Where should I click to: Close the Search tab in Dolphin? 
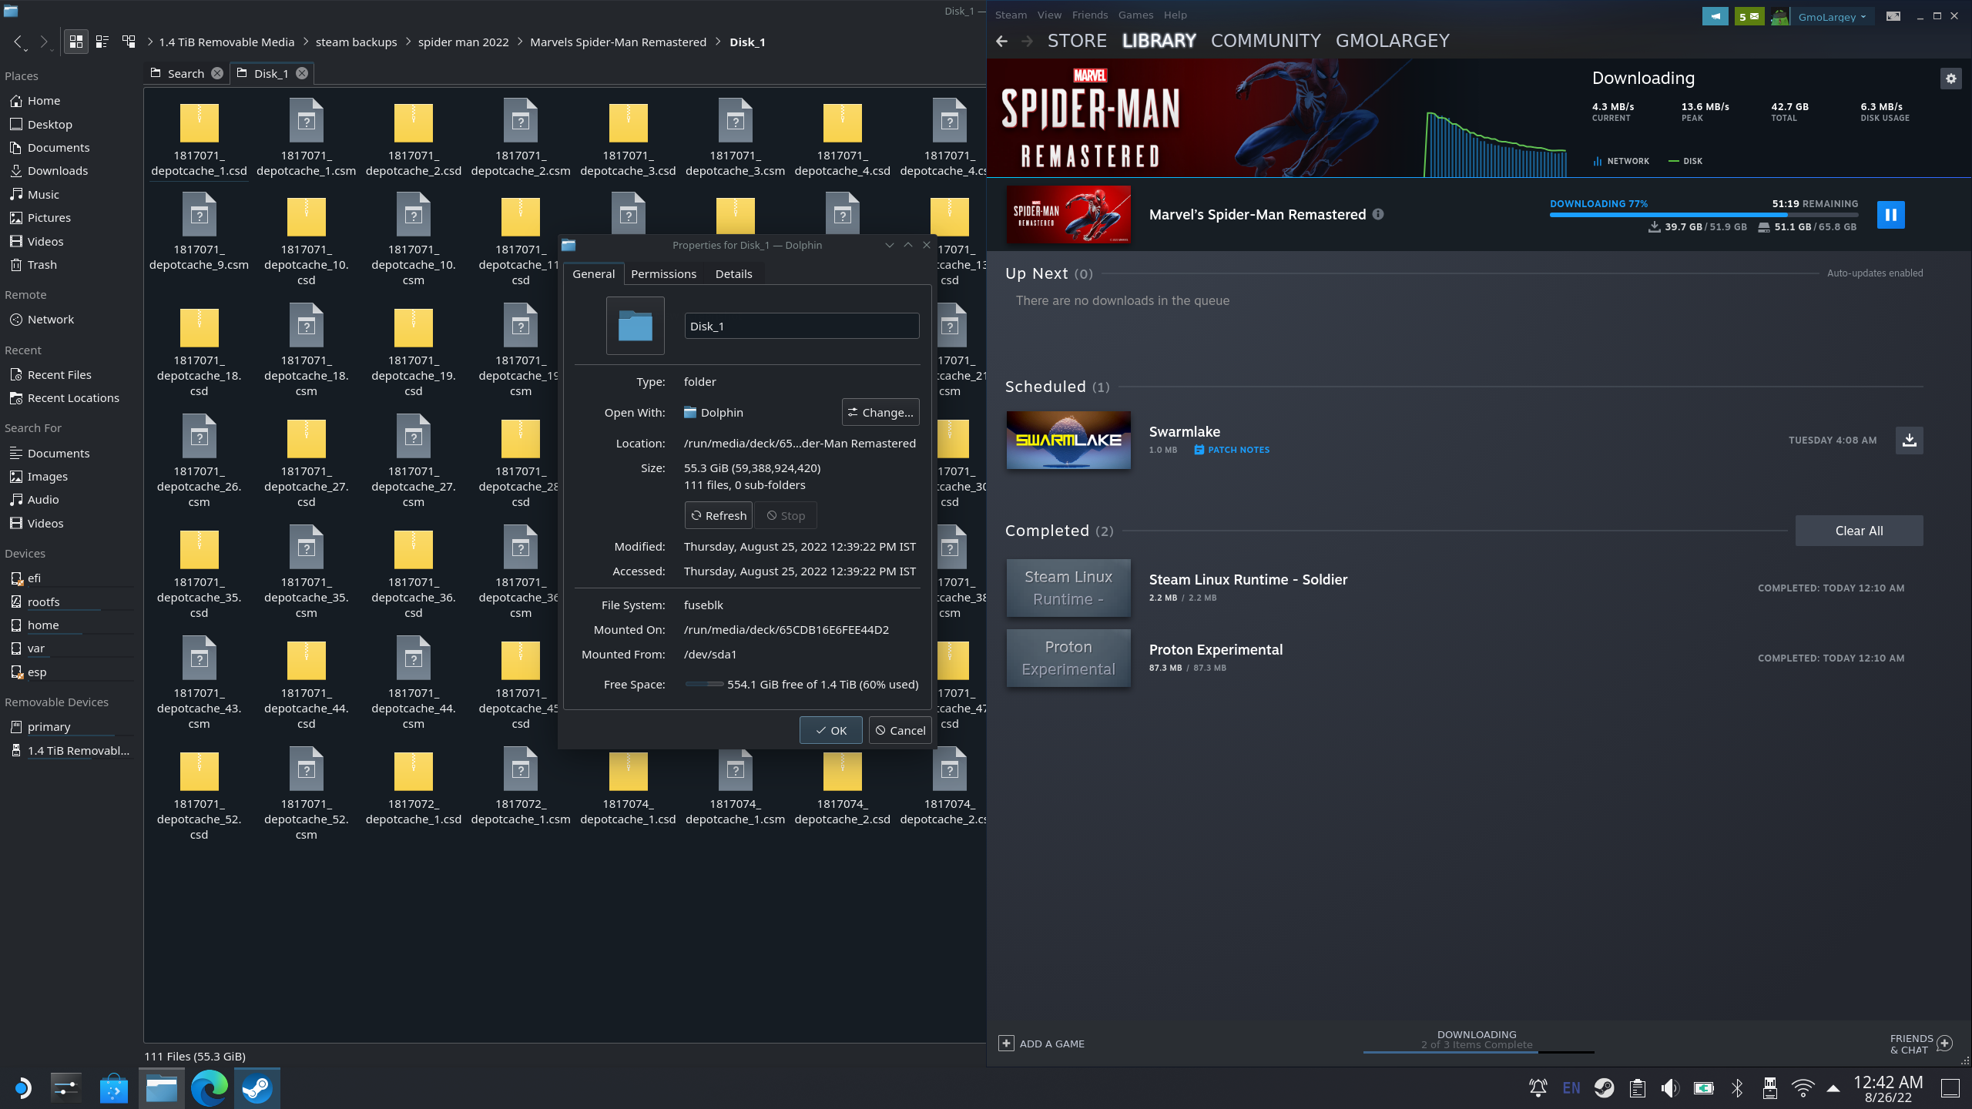[x=217, y=73]
